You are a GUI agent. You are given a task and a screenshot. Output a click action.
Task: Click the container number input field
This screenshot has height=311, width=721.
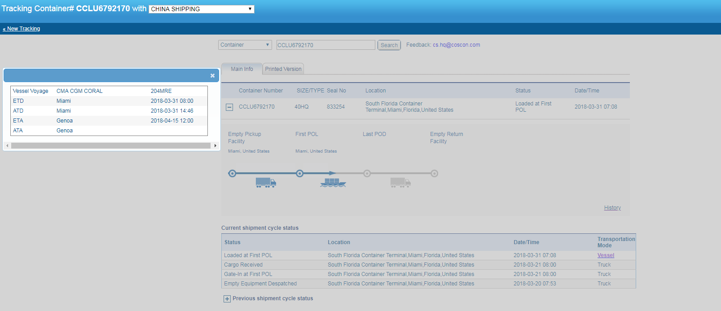click(x=325, y=45)
